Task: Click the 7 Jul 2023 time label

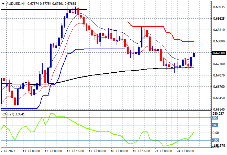Action: click(8, 151)
